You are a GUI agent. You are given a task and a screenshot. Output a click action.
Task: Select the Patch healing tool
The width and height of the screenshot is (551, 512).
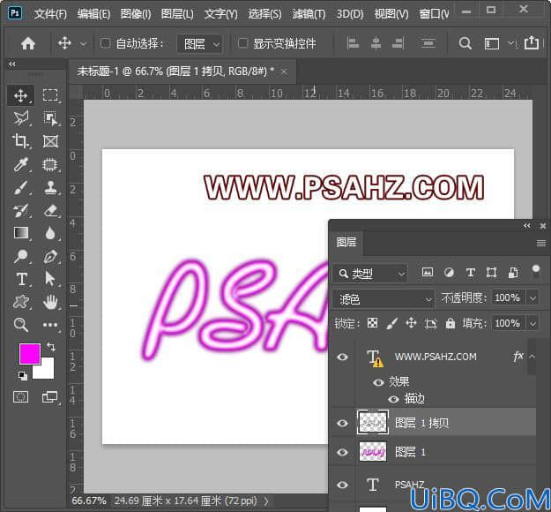coord(50,164)
